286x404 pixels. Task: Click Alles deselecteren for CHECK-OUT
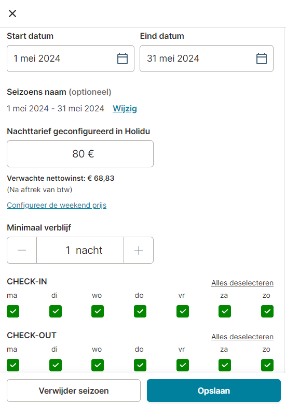(242, 337)
